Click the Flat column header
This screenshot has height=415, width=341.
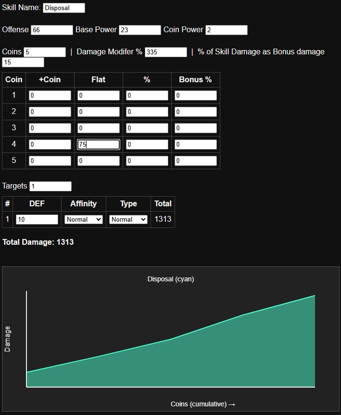click(99, 80)
